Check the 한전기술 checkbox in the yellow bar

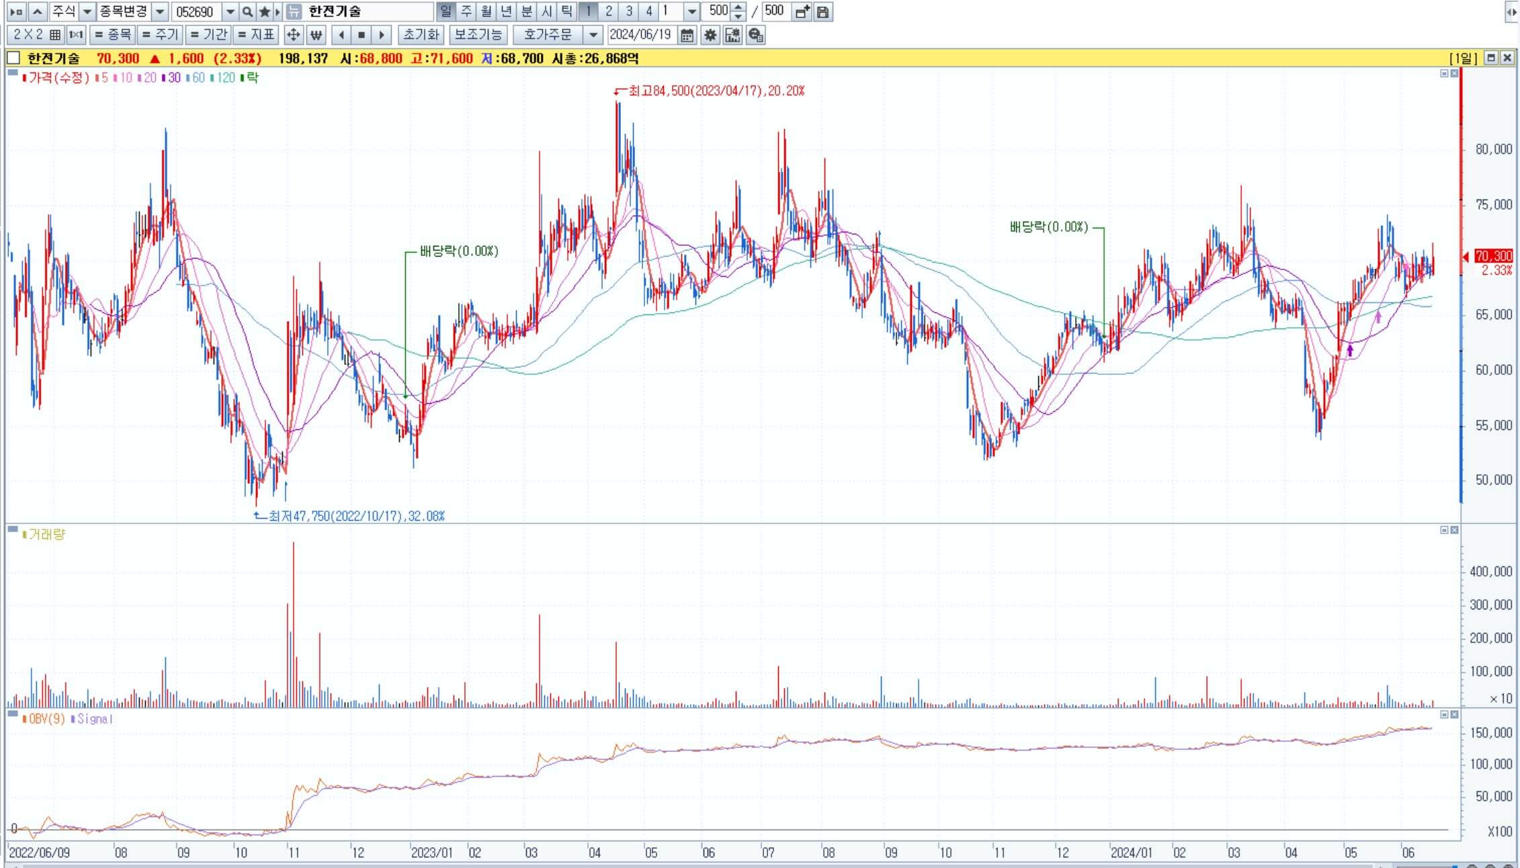(x=13, y=58)
